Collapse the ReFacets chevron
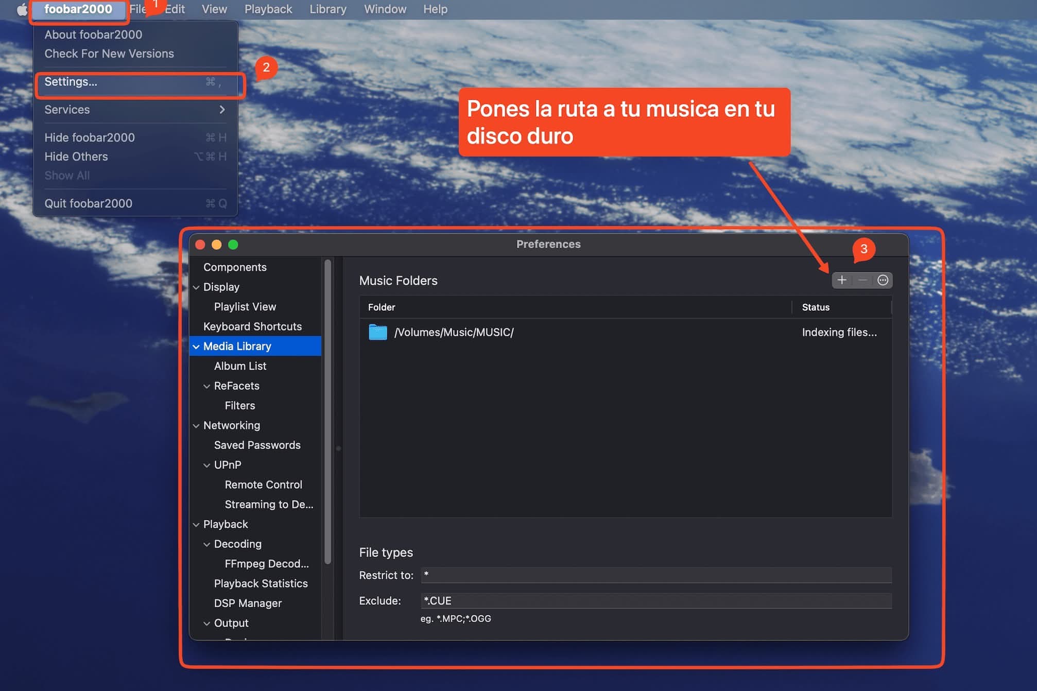 (207, 386)
